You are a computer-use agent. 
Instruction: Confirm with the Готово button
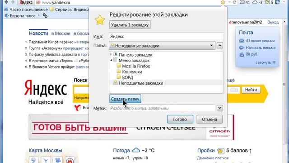pyautogui.click(x=180, y=119)
